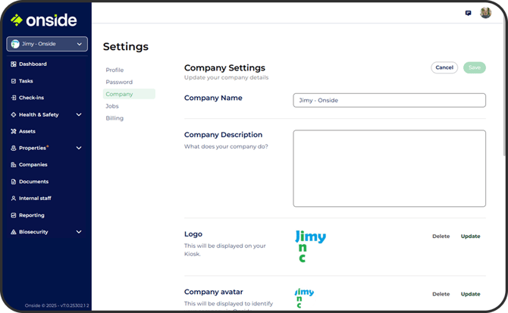508x313 pixels.
Task: Switch to the Jobs settings tab
Action: pyautogui.click(x=112, y=106)
